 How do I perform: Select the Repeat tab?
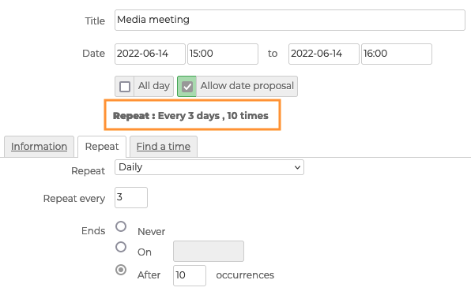[102, 147]
